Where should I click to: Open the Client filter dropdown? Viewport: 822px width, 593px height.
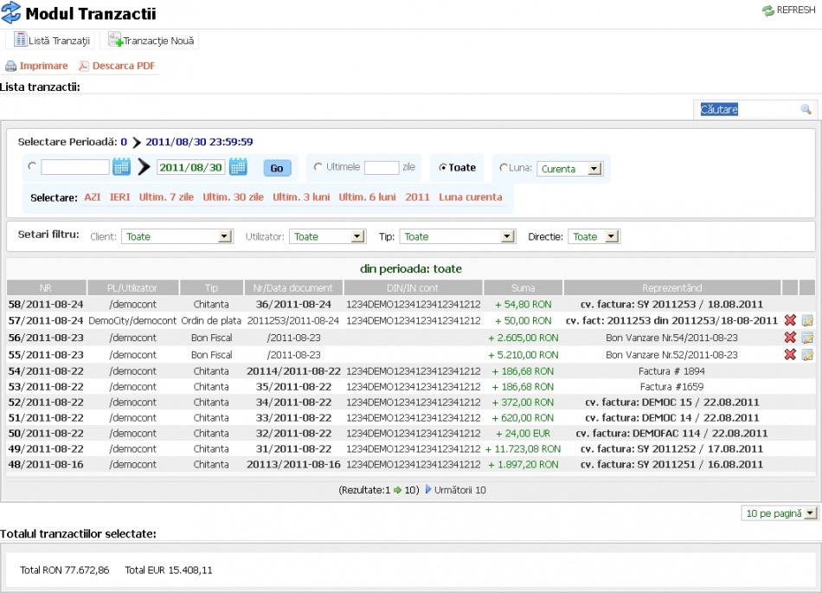(x=177, y=236)
